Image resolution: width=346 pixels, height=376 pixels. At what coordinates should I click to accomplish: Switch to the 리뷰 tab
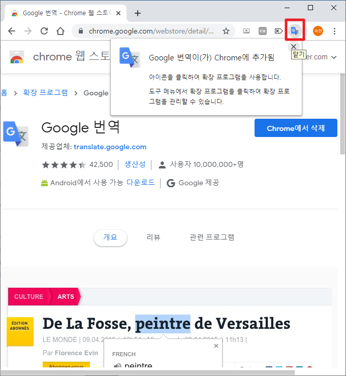tap(153, 237)
